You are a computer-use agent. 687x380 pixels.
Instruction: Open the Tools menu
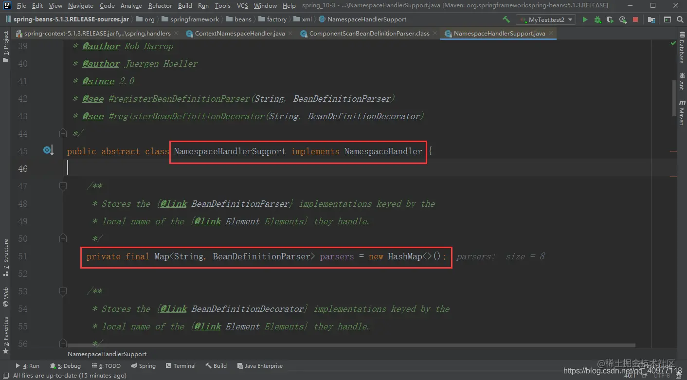pos(222,5)
